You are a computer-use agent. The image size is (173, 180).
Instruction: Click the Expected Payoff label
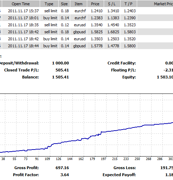pos(119,175)
